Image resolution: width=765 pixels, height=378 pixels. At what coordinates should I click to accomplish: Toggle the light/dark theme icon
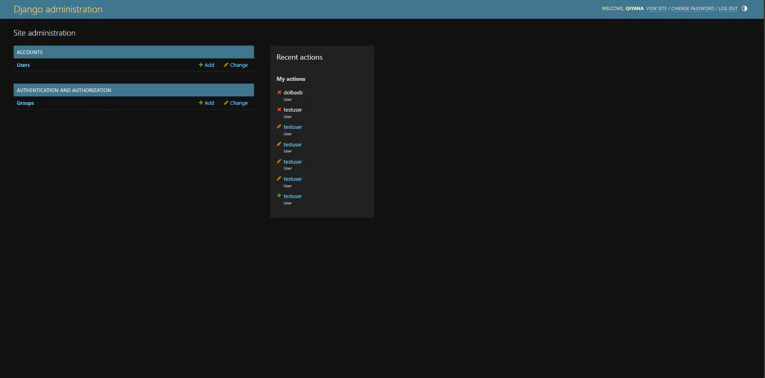pos(745,8)
